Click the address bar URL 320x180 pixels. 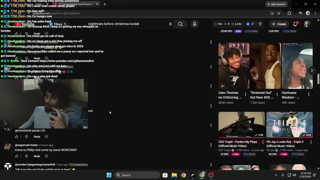click(x=56, y=13)
